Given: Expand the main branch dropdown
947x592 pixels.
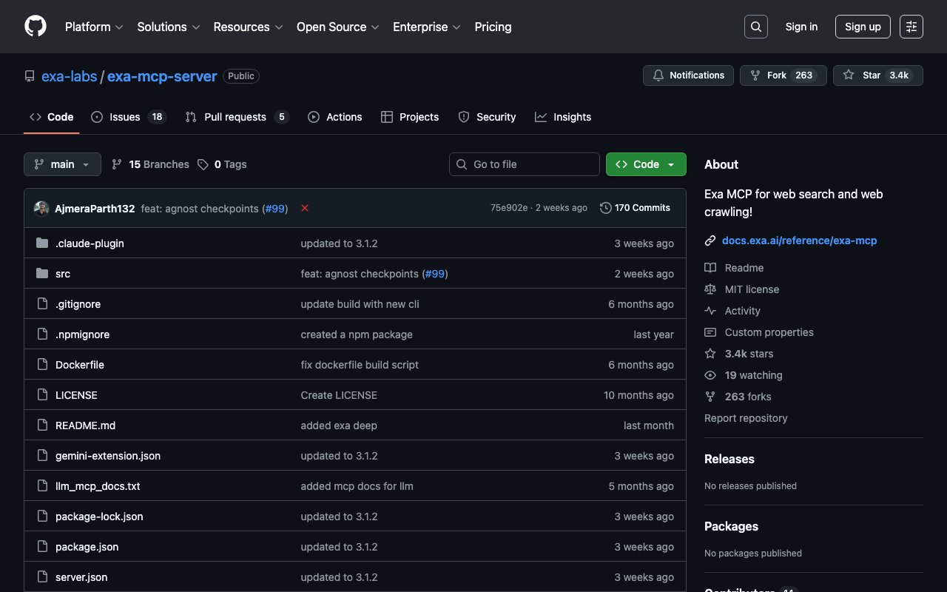Looking at the screenshot, I should click(62, 164).
